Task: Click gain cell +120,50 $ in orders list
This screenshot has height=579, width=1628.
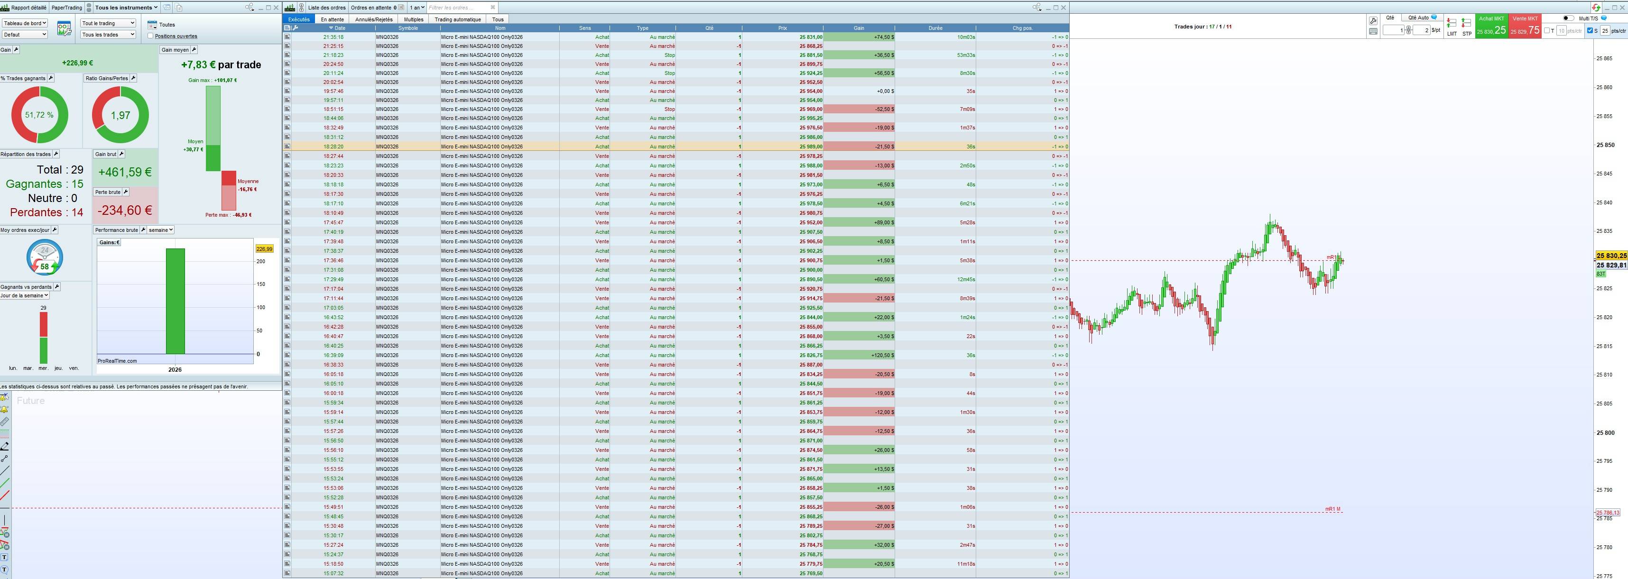Action: tap(859, 355)
